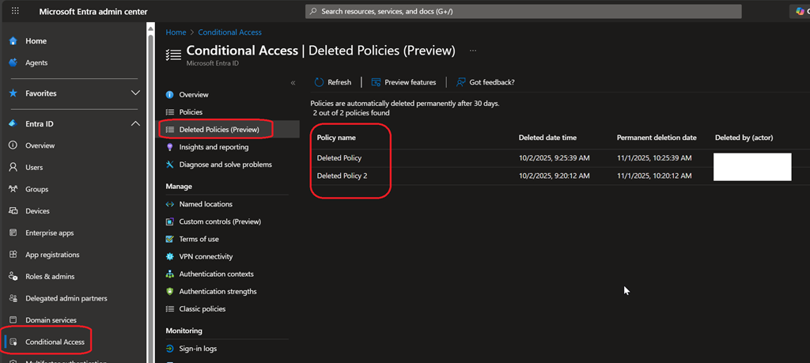
Task: Click the Refresh icon in toolbar
Action: (x=320, y=82)
